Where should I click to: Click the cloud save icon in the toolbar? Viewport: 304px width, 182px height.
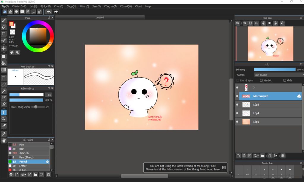5,12
